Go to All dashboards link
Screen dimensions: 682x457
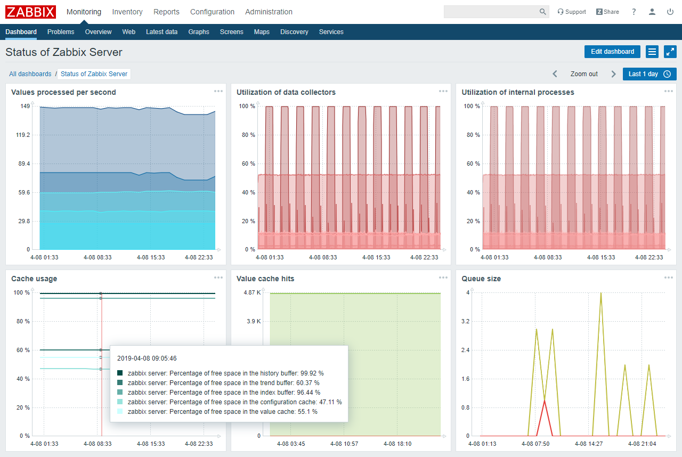coord(30,74)
